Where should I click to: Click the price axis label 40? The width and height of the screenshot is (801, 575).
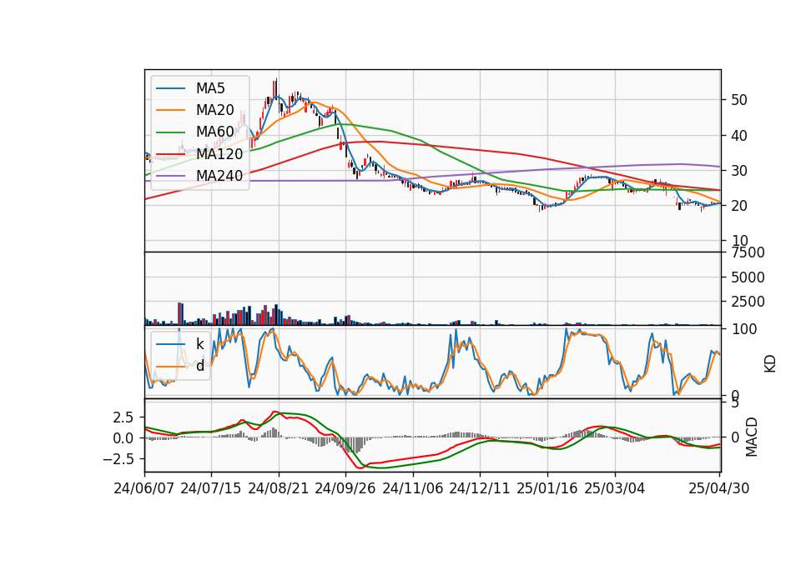point(738,136)
